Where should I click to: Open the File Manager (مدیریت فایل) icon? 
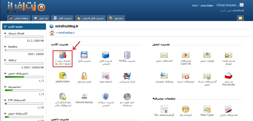click(x=84, y=55)
